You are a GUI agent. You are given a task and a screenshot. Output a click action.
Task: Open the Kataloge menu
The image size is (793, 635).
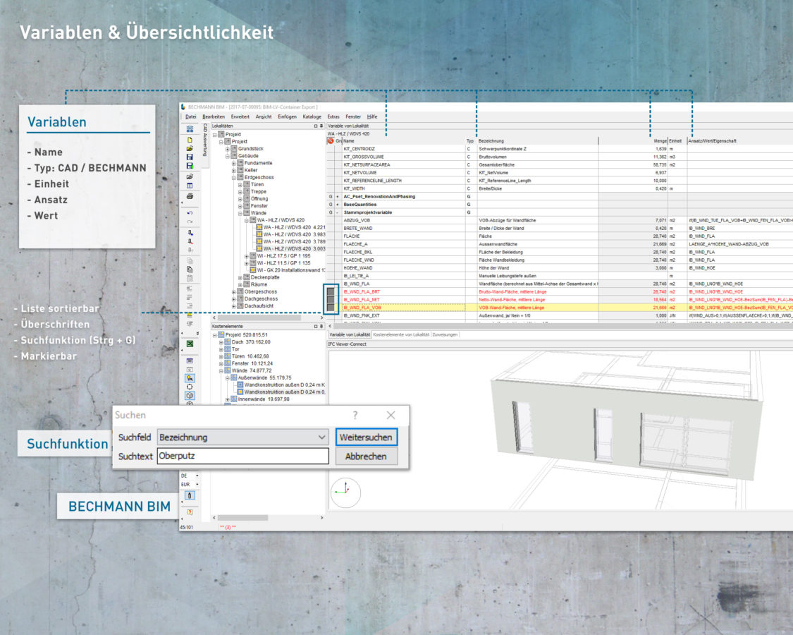tap(312, 116)
